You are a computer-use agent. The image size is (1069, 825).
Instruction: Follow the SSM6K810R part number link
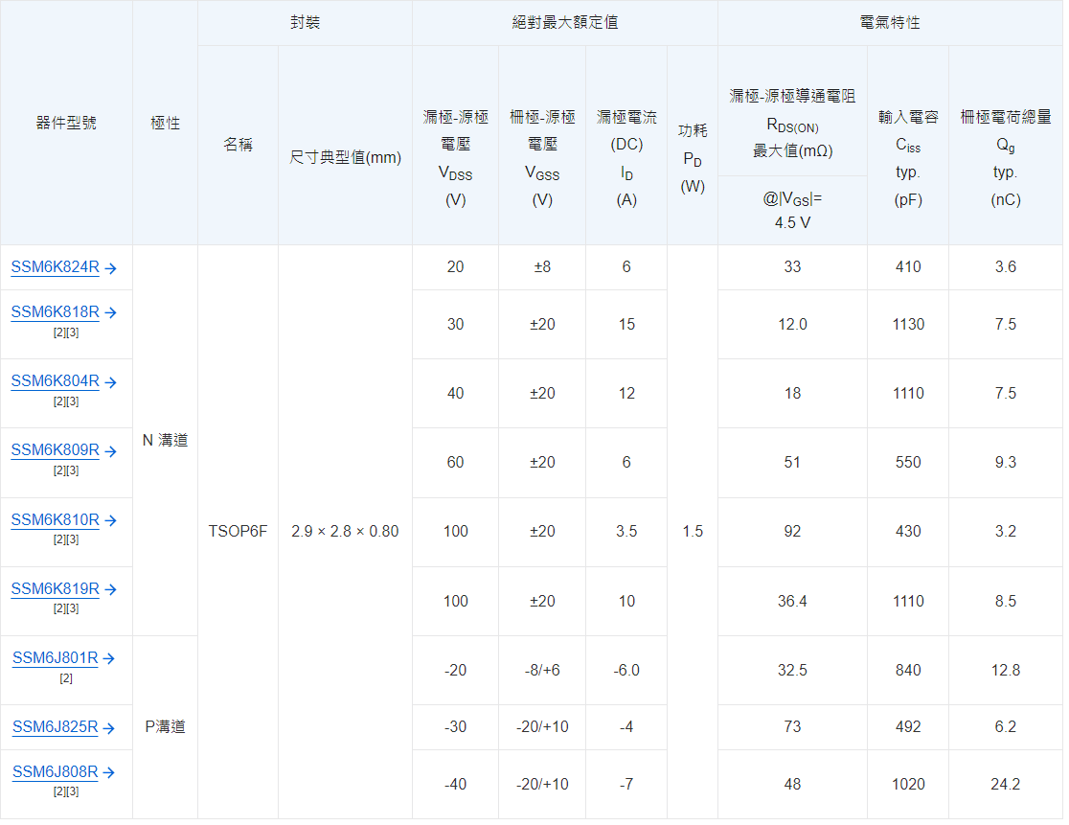[55, 520]
